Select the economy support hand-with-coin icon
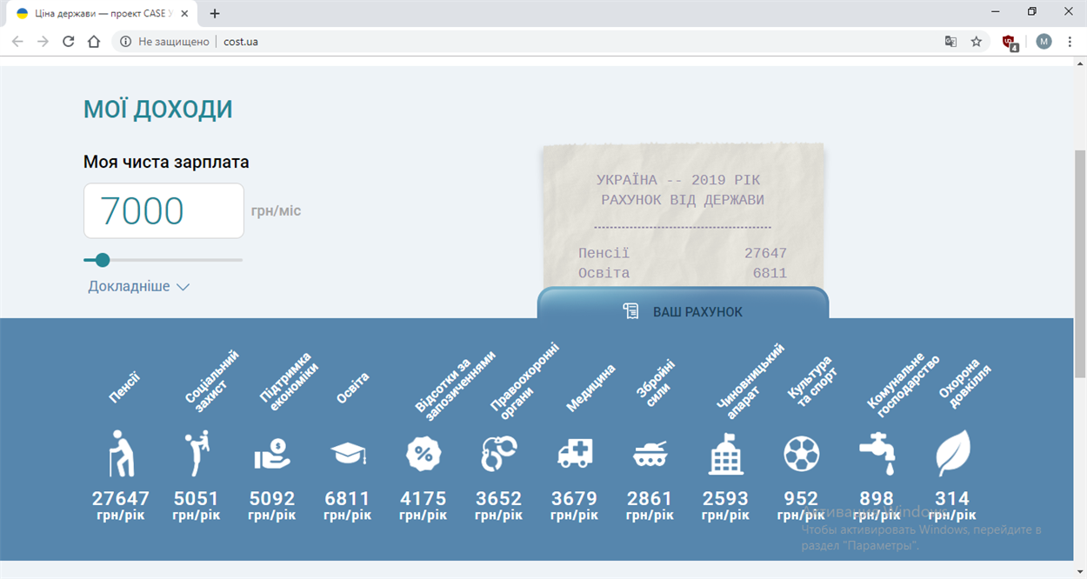 coord(272,453)
